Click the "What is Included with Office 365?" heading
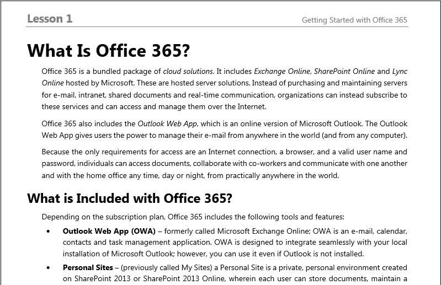This screenshot has width=441, height=285. tap(130, 198)
